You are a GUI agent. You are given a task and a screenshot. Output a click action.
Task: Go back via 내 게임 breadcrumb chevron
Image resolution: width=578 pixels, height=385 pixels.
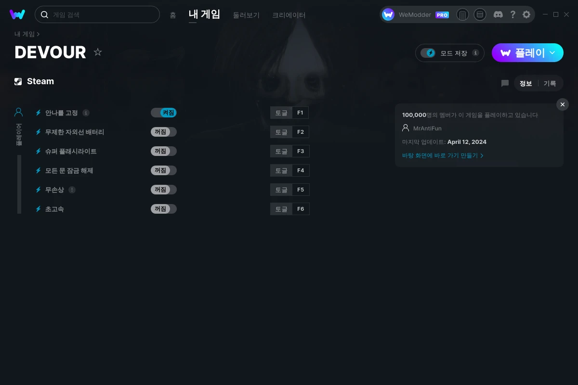[x=38, y=34]
